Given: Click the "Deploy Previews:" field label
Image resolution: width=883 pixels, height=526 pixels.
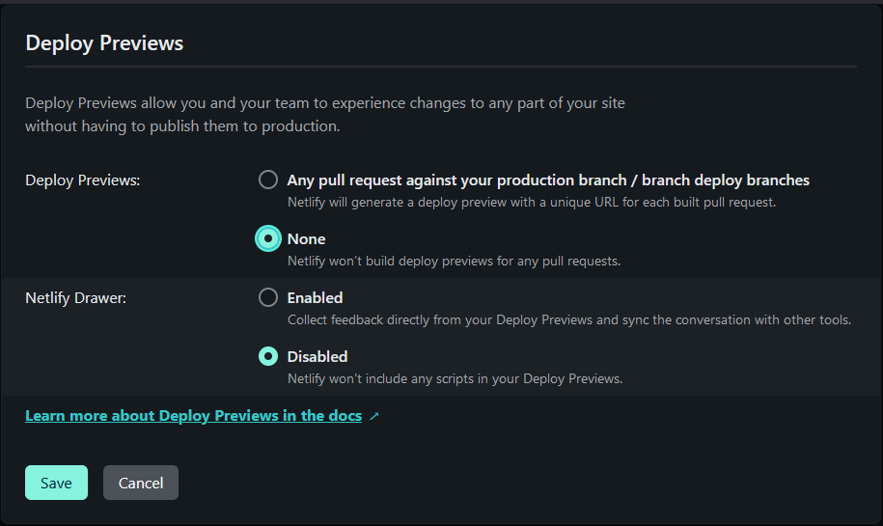Looking at the screenshot, I should tap(83, 180).
